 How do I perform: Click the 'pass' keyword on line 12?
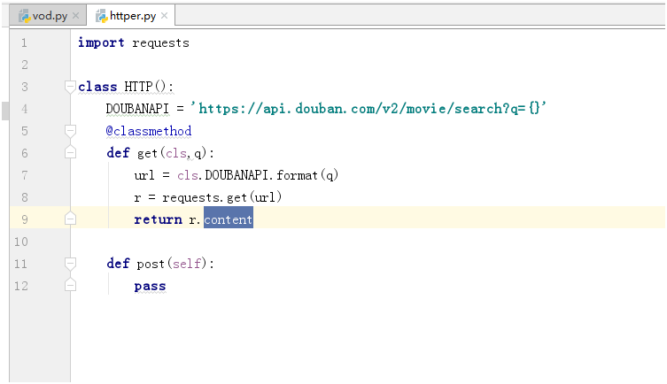[x=151, y=286]
